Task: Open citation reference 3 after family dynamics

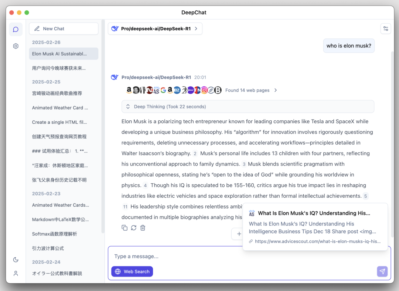Action: 244,164
